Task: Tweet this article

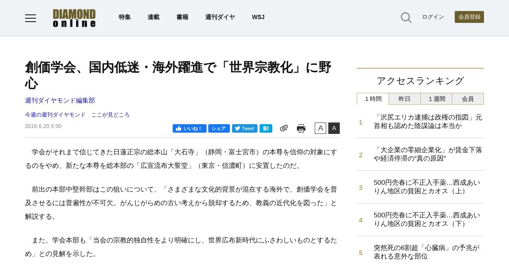Action: coord(245,128)
